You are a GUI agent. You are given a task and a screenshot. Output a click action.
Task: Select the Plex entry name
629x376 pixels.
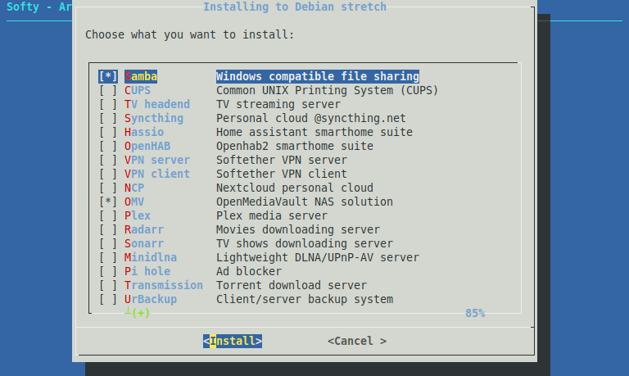(138, 215)
